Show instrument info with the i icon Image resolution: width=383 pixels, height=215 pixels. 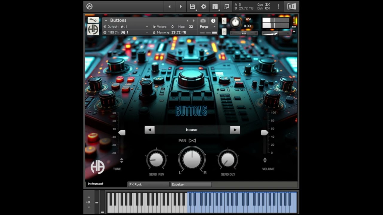[x=213, y=21]
